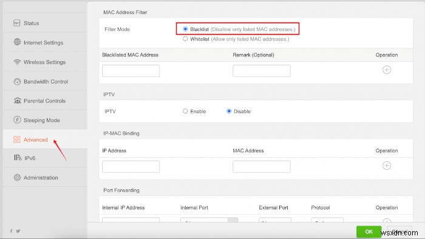Image resolution: width=425 pixels, height=239 pixels.
Task: Open the Facebook link icon
Action: (x=11, y=231)
